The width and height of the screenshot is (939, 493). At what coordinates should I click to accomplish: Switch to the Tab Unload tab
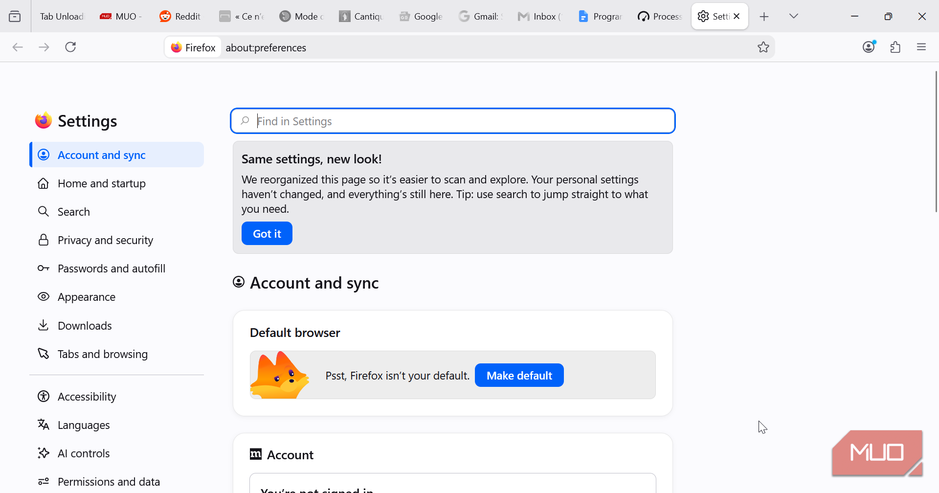(62, 16)
